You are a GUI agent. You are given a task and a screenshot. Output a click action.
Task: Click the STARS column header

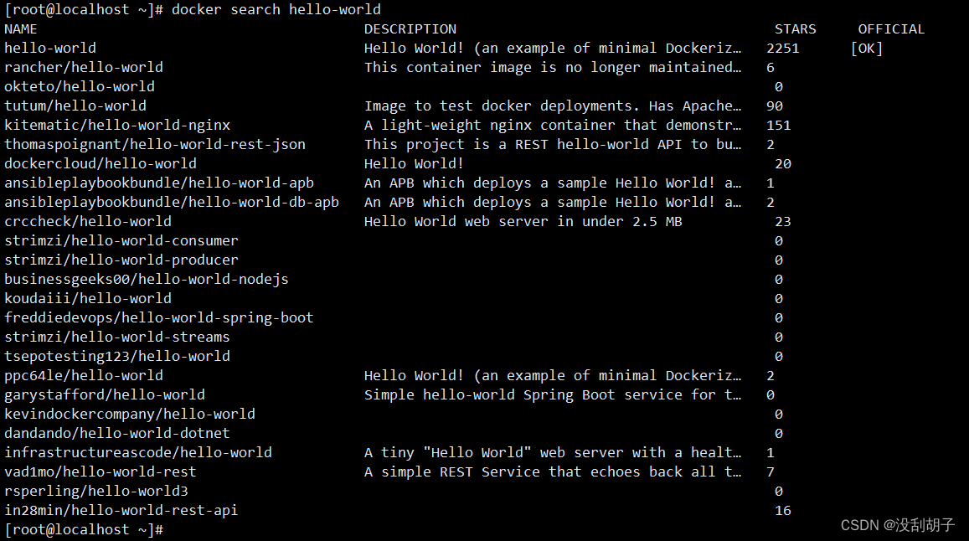click(x=796, y=29)
